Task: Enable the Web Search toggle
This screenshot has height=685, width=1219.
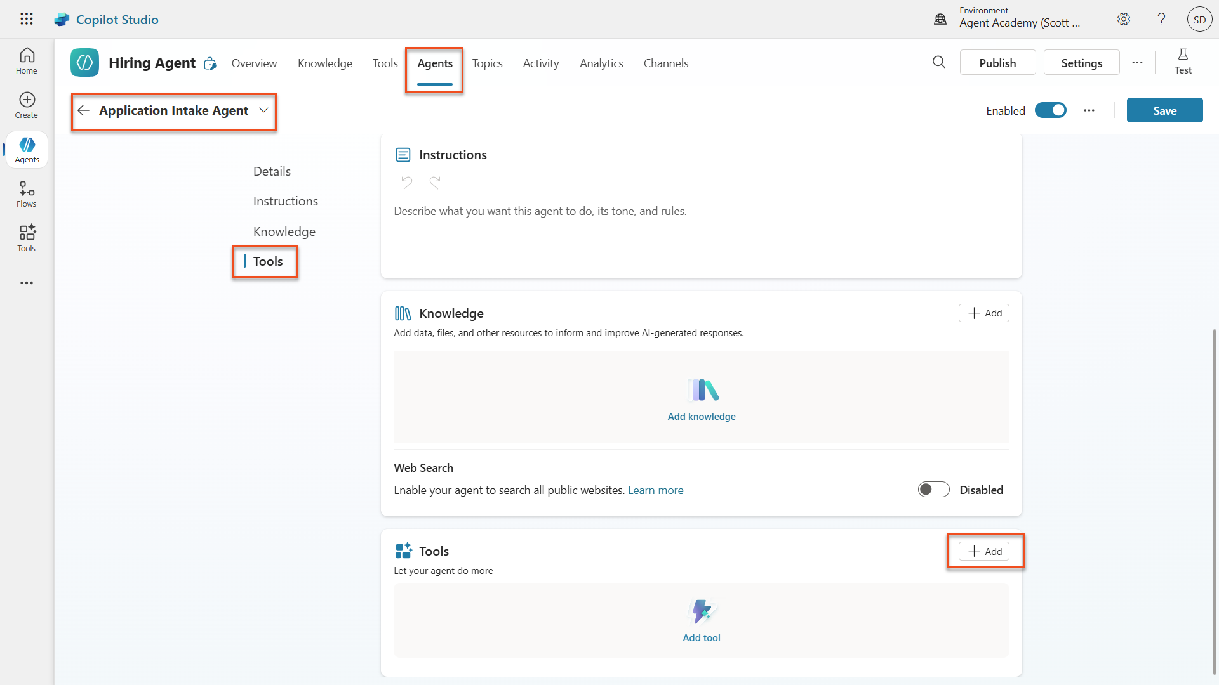Action: coord(933,490)
